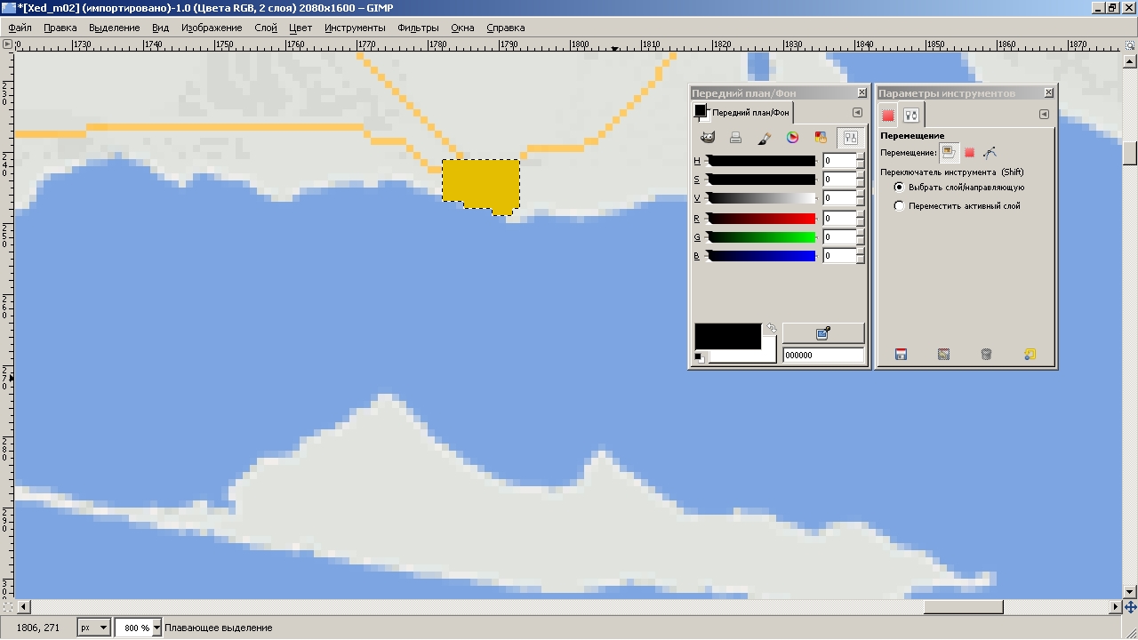1138x640 pixels.
Task: Open the Фильтры menu
Action: 419,28
